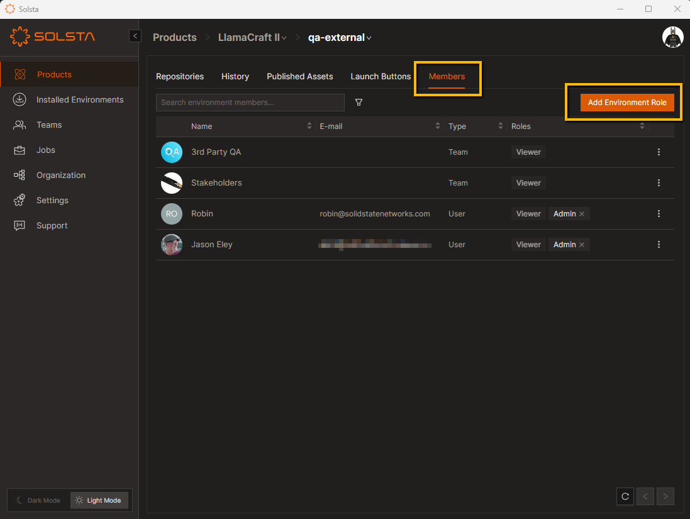Click Robin's RO avatar
The width and height of the screenshot is (690, 519).
pos(172,214)
